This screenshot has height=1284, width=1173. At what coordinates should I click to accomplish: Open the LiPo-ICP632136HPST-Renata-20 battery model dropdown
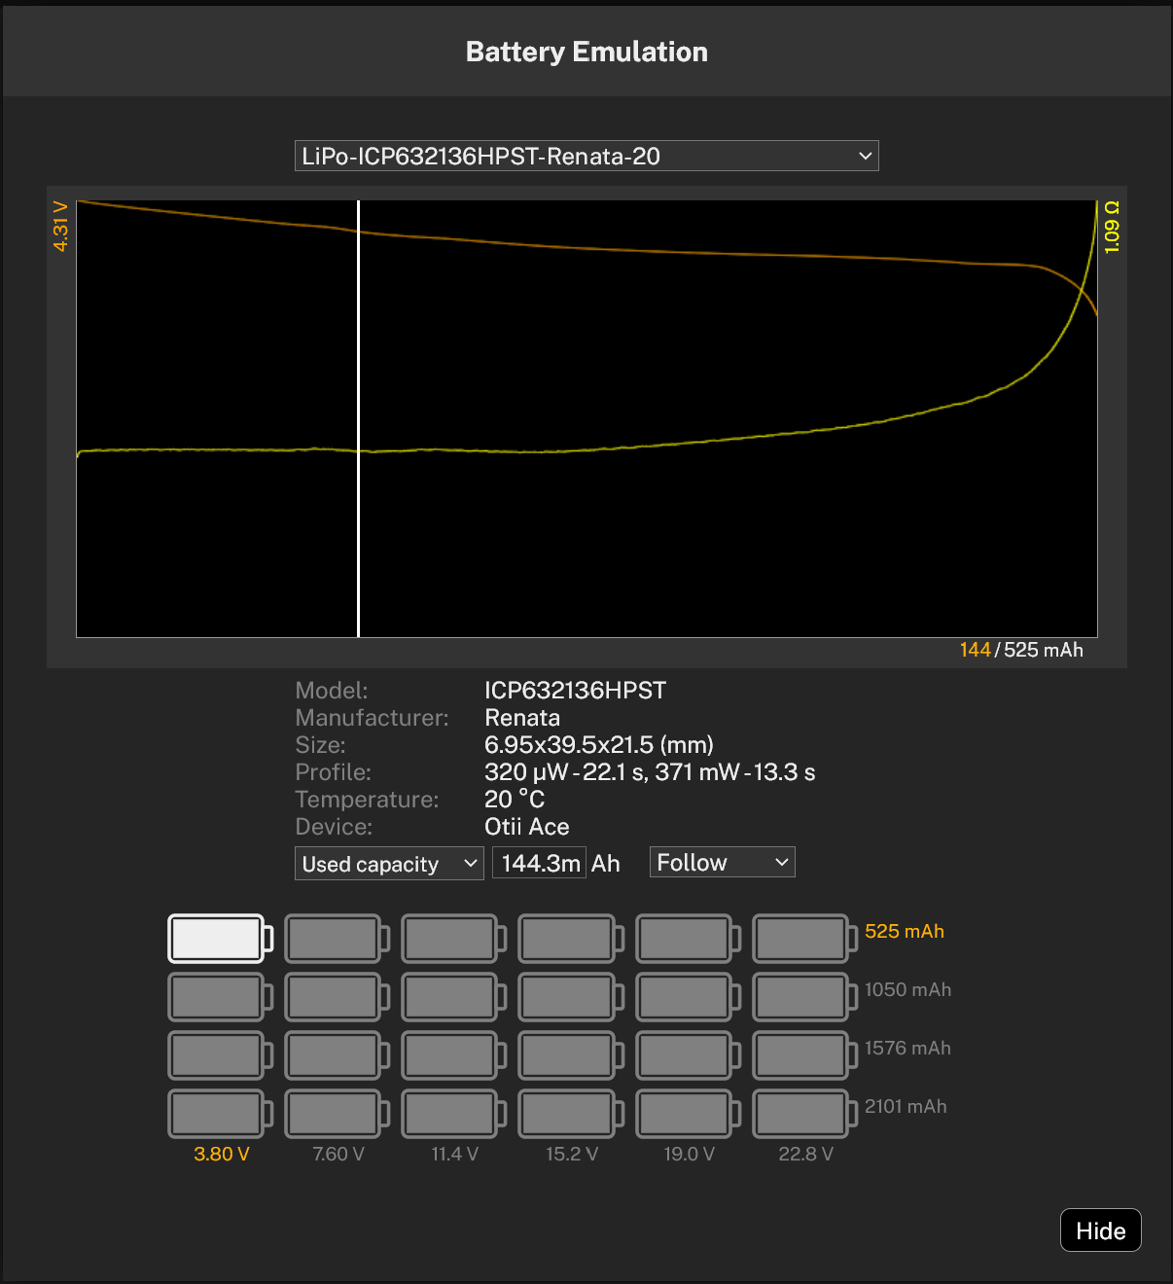pyautogui.click(x=586, y=155)
